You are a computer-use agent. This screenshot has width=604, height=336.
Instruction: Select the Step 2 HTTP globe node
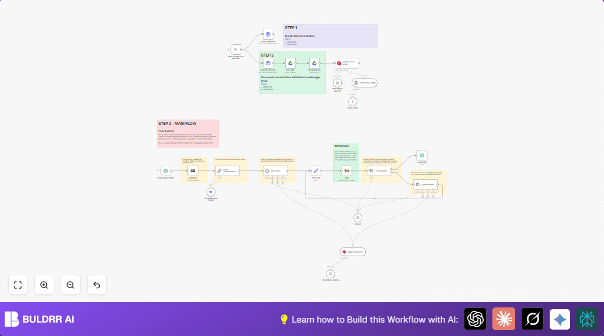[268, 63]
